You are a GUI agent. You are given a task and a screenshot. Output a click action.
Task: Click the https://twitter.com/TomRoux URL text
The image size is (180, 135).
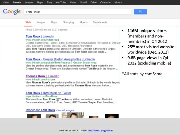(x=41, y=96)
